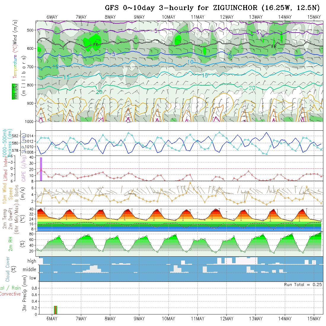This screenshot has height=326, width=326.
Task: Click the GFS ZIGUINCHOR chart title
Action: [212, 8]
